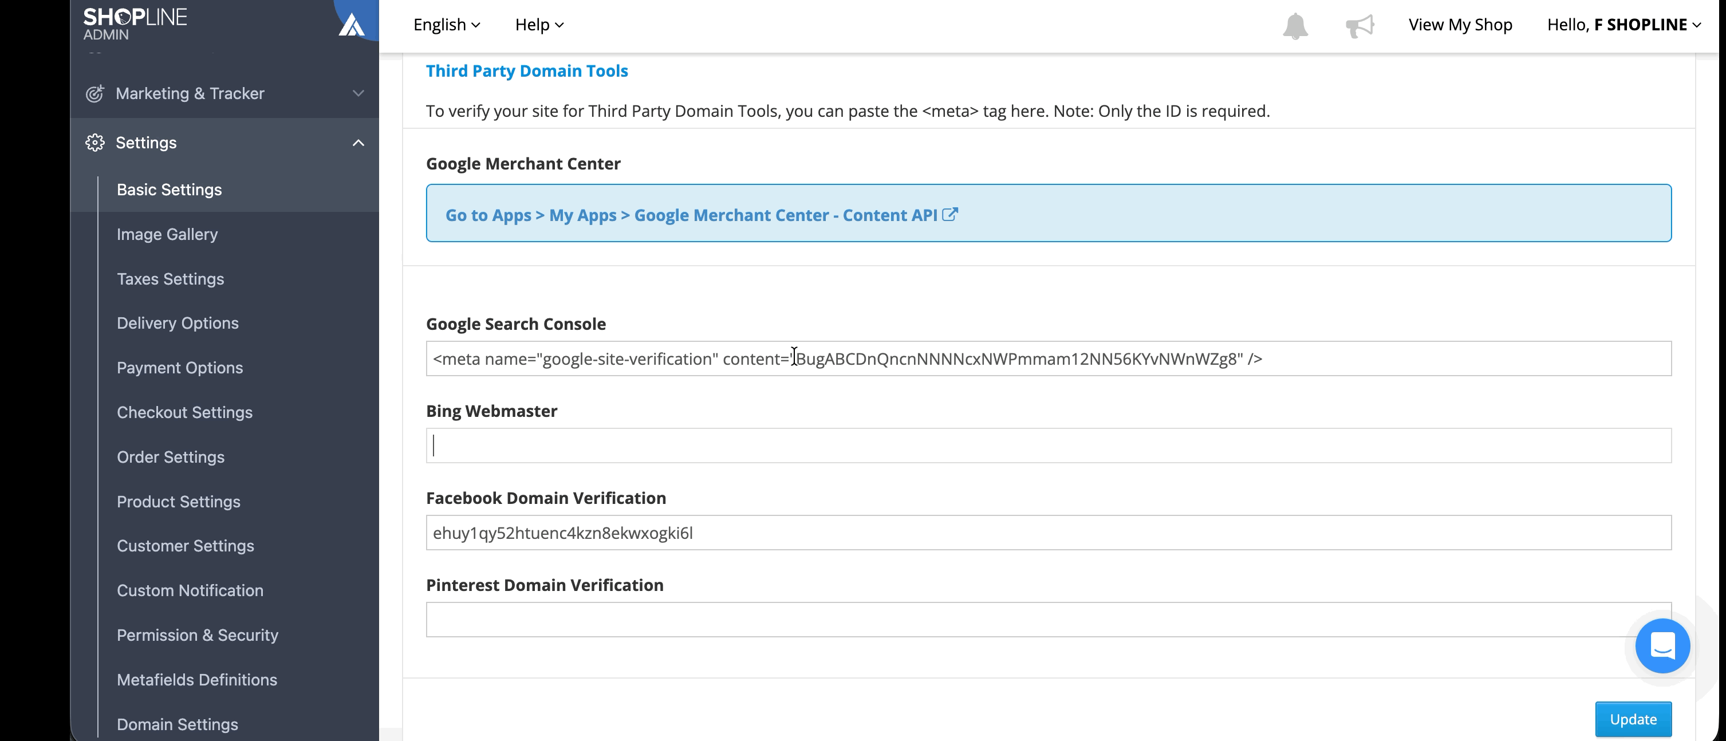Open Image Gallery settings

[167, 234]
